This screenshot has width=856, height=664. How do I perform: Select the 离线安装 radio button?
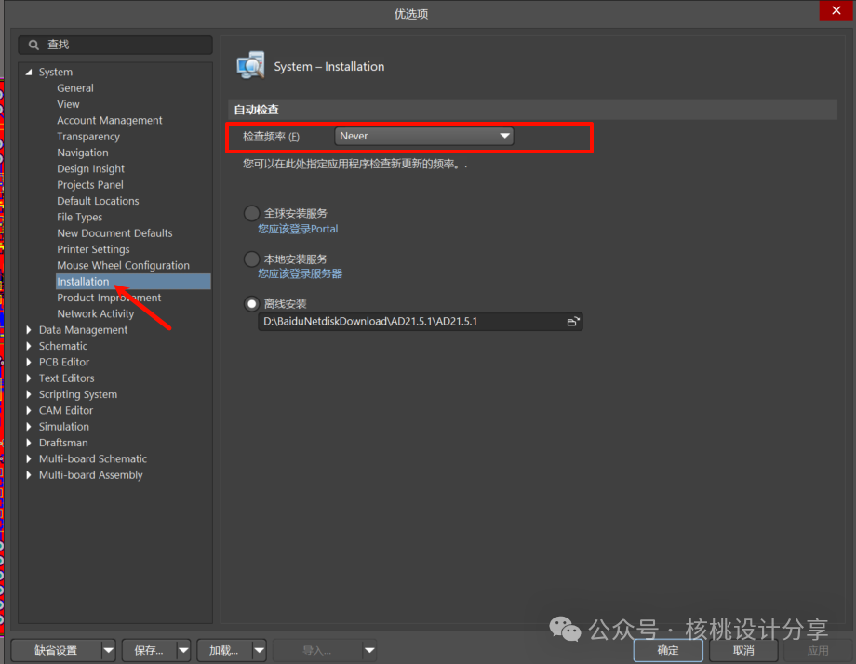[x=251, y=304]
